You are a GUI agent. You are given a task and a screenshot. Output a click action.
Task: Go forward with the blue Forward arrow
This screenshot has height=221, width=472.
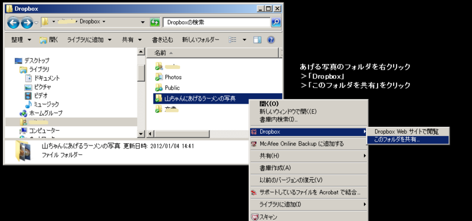pyautogui.click(x=27, y=22)
